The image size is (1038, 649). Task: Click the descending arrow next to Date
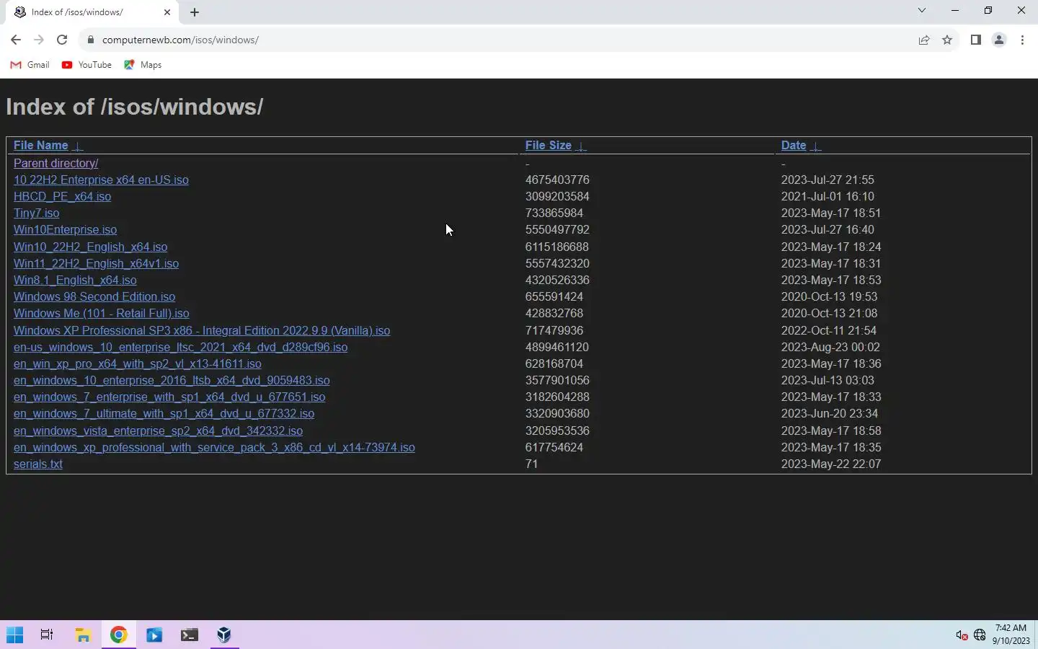coord(816,146)
